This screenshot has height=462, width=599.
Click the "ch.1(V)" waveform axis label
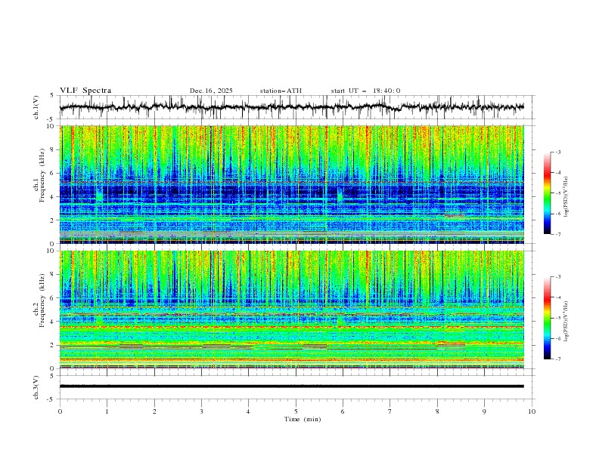[x=36, y=107]
